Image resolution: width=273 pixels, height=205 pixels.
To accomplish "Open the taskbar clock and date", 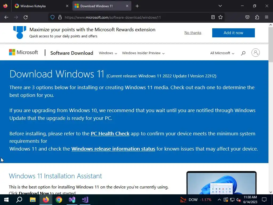I will (x=250, y=200).
